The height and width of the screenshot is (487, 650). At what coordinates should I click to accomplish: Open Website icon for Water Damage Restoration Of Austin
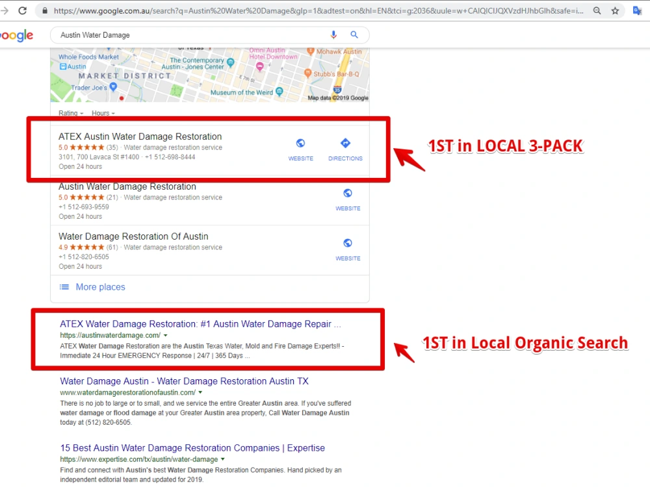[x=348, y=243]
